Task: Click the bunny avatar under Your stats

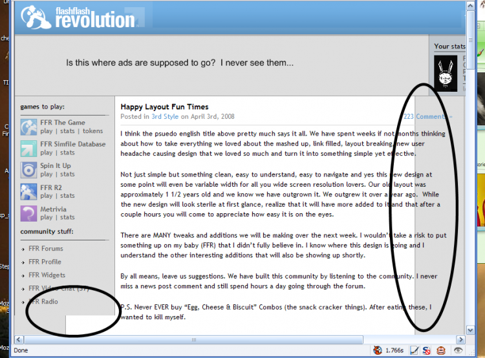Action: tap(445, 72)
